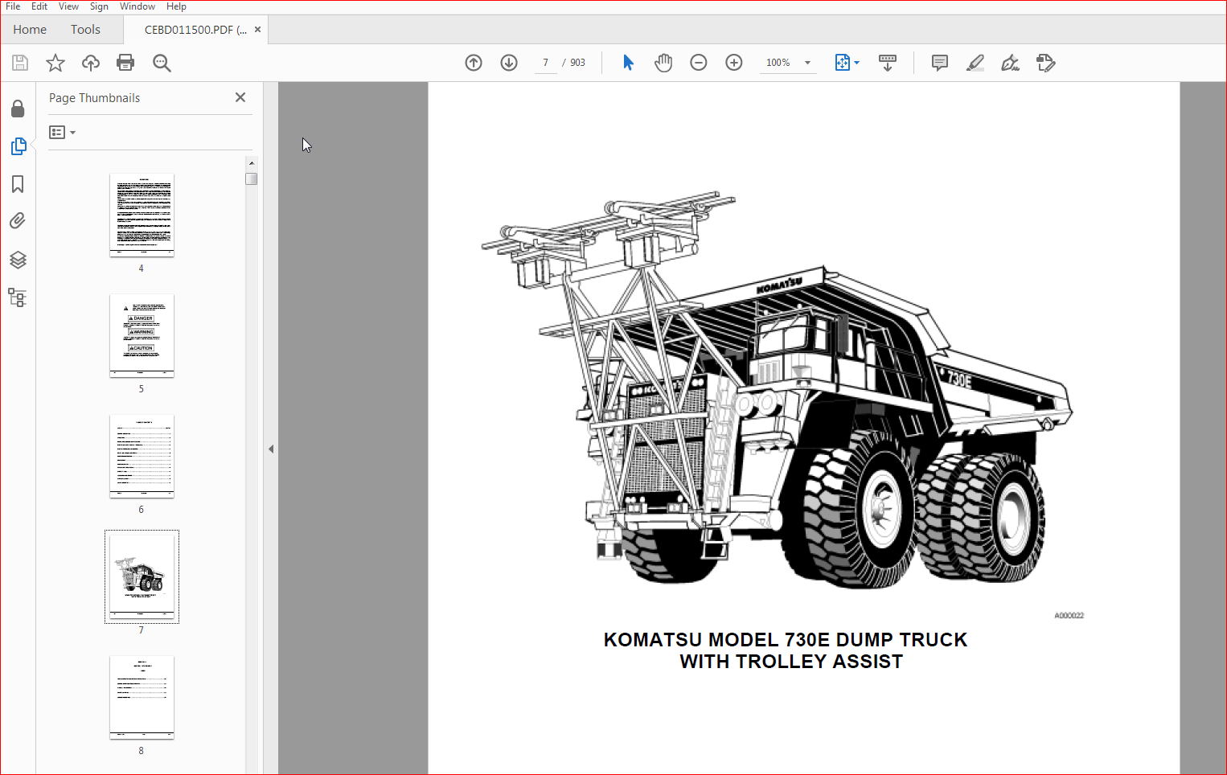1227x775 pixels.
Task: Open the Sign menu
Action: [99, 6]
